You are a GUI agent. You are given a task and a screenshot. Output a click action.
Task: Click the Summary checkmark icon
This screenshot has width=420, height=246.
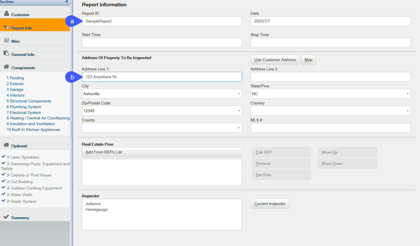(6, 217)
